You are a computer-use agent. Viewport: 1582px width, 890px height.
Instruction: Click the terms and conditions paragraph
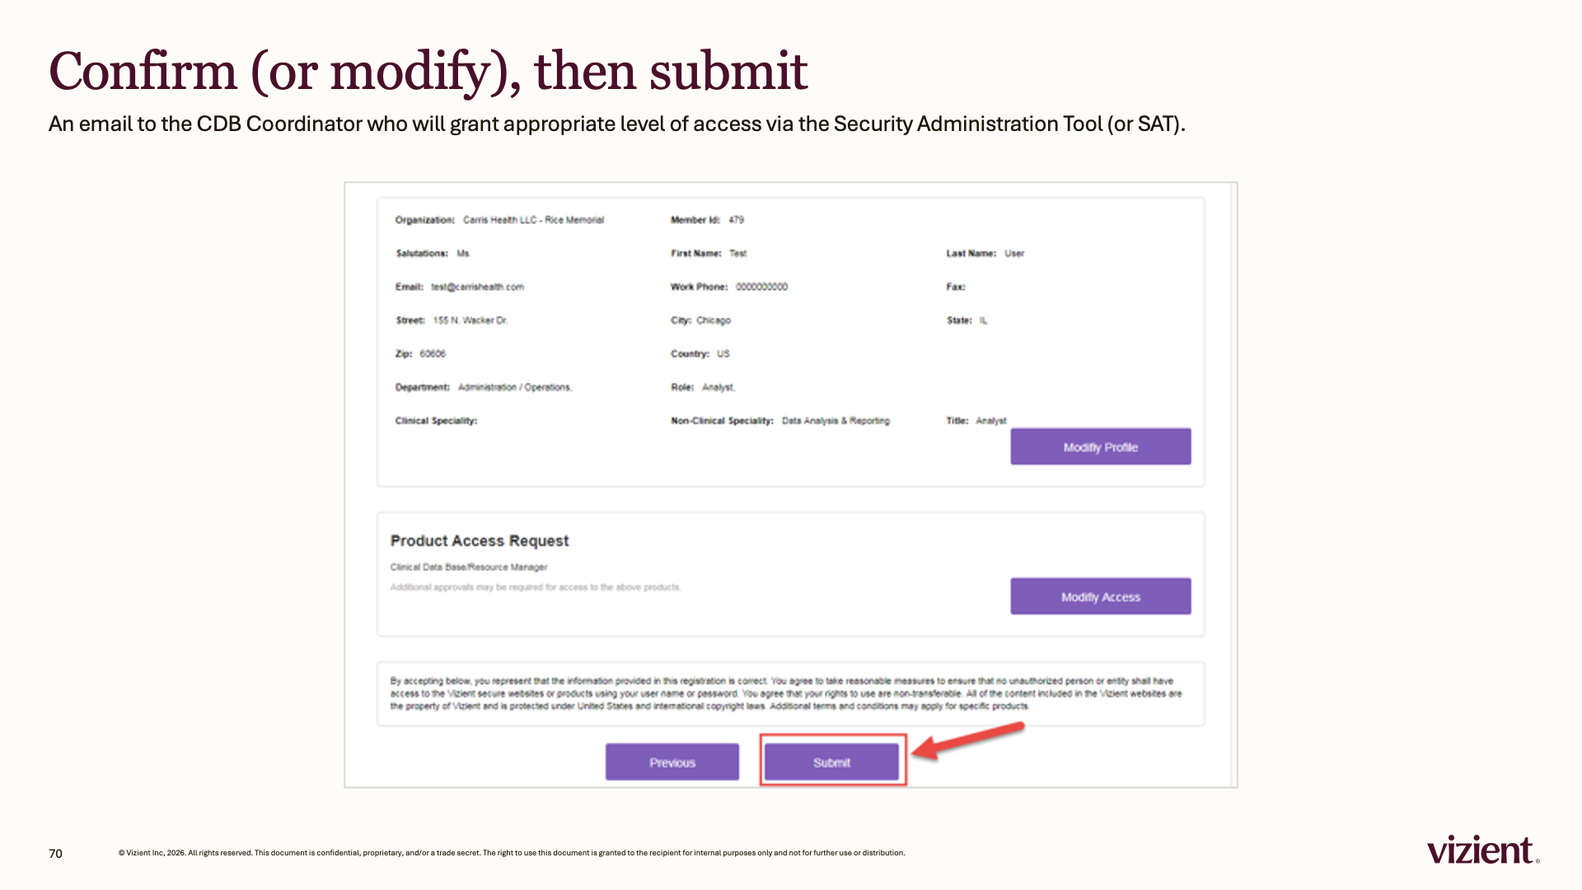pos(786,694)
